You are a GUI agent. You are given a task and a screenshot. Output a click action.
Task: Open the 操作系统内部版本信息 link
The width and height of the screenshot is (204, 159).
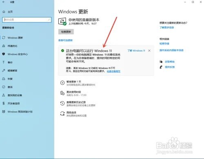(171, 50)
